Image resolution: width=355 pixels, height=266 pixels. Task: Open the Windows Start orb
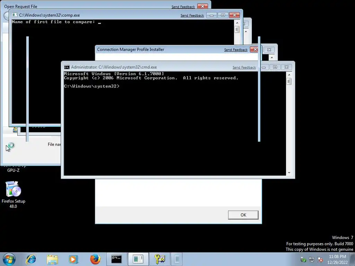(x=9, y=259)
